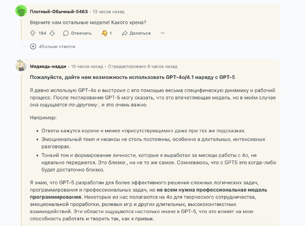Image resolution: width=305 pixels, height=226 pixels.
Task: Click the 194 vote count
Action: click(42, 33)
